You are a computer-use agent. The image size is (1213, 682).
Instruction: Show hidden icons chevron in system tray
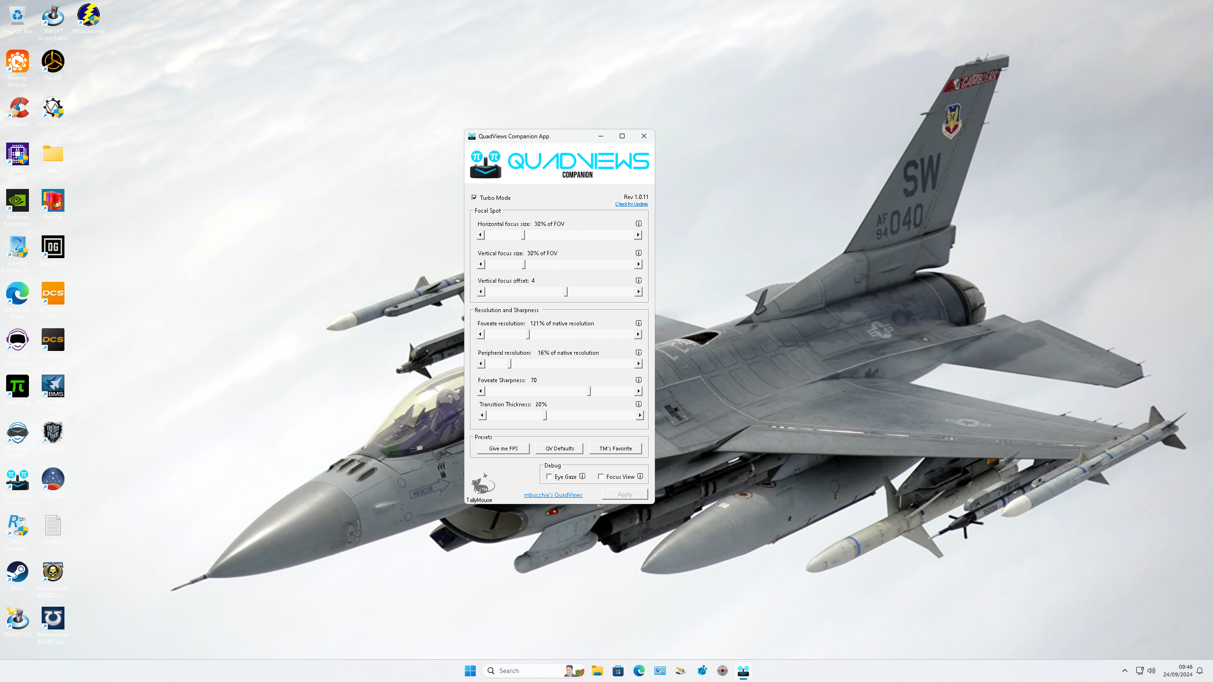tap(1124, 671)
